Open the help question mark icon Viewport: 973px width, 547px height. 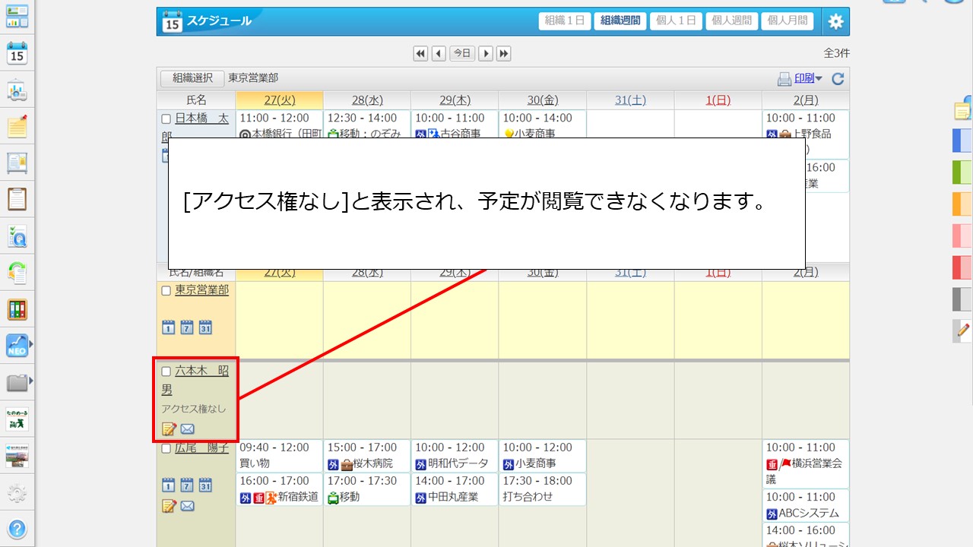pyautogui.click(x=17, y=529)
